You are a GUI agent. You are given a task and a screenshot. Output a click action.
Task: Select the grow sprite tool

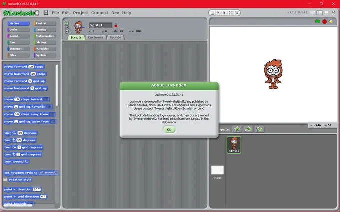pos(231,13)
